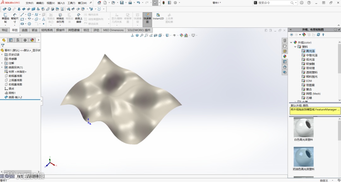Select the Straight Slot sketch tool
341x182 pixels.
pos(22,24)
